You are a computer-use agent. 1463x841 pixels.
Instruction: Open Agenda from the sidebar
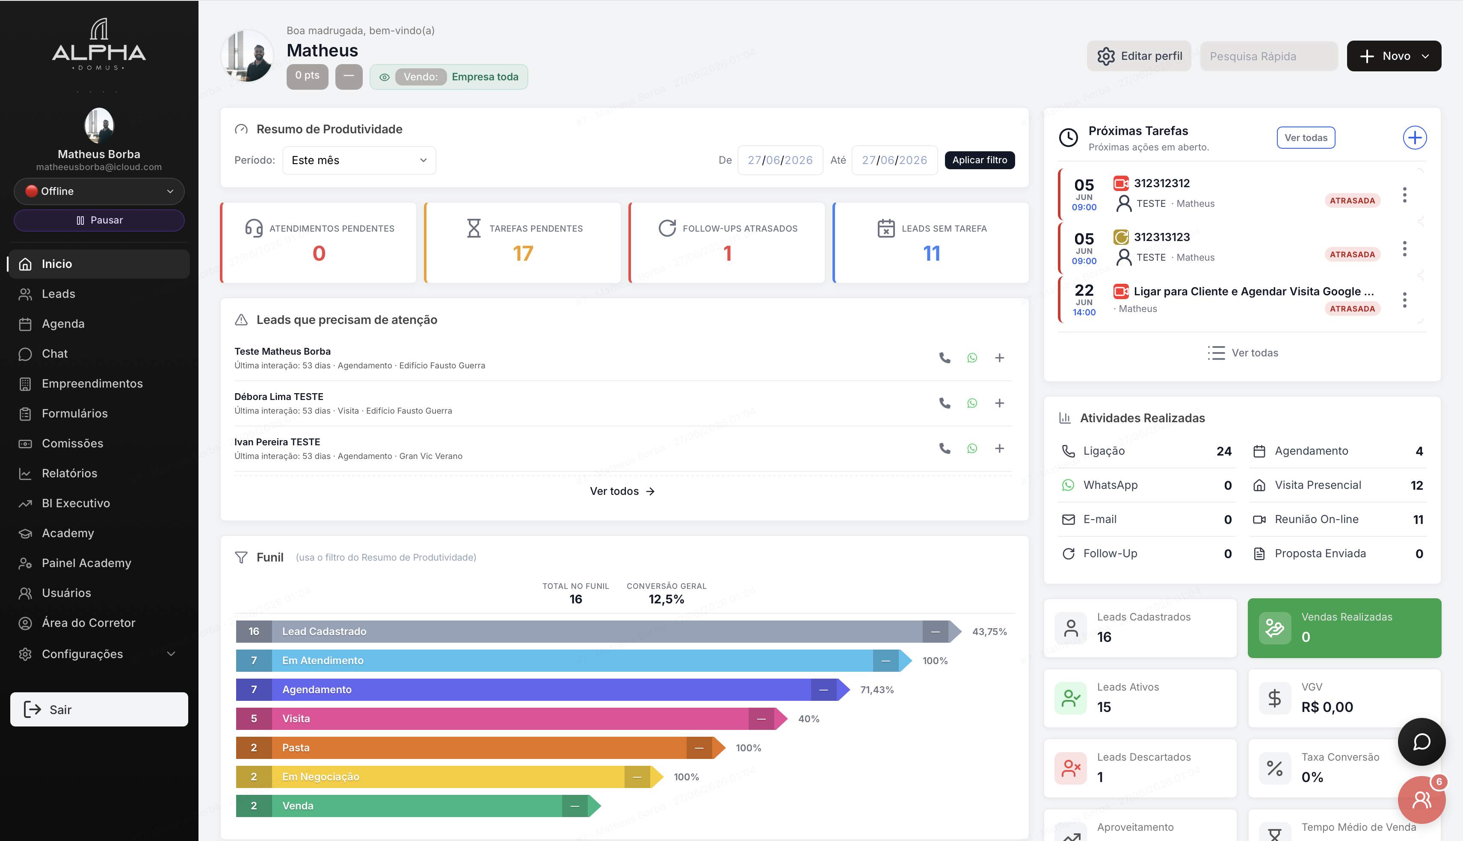(98, 324)
